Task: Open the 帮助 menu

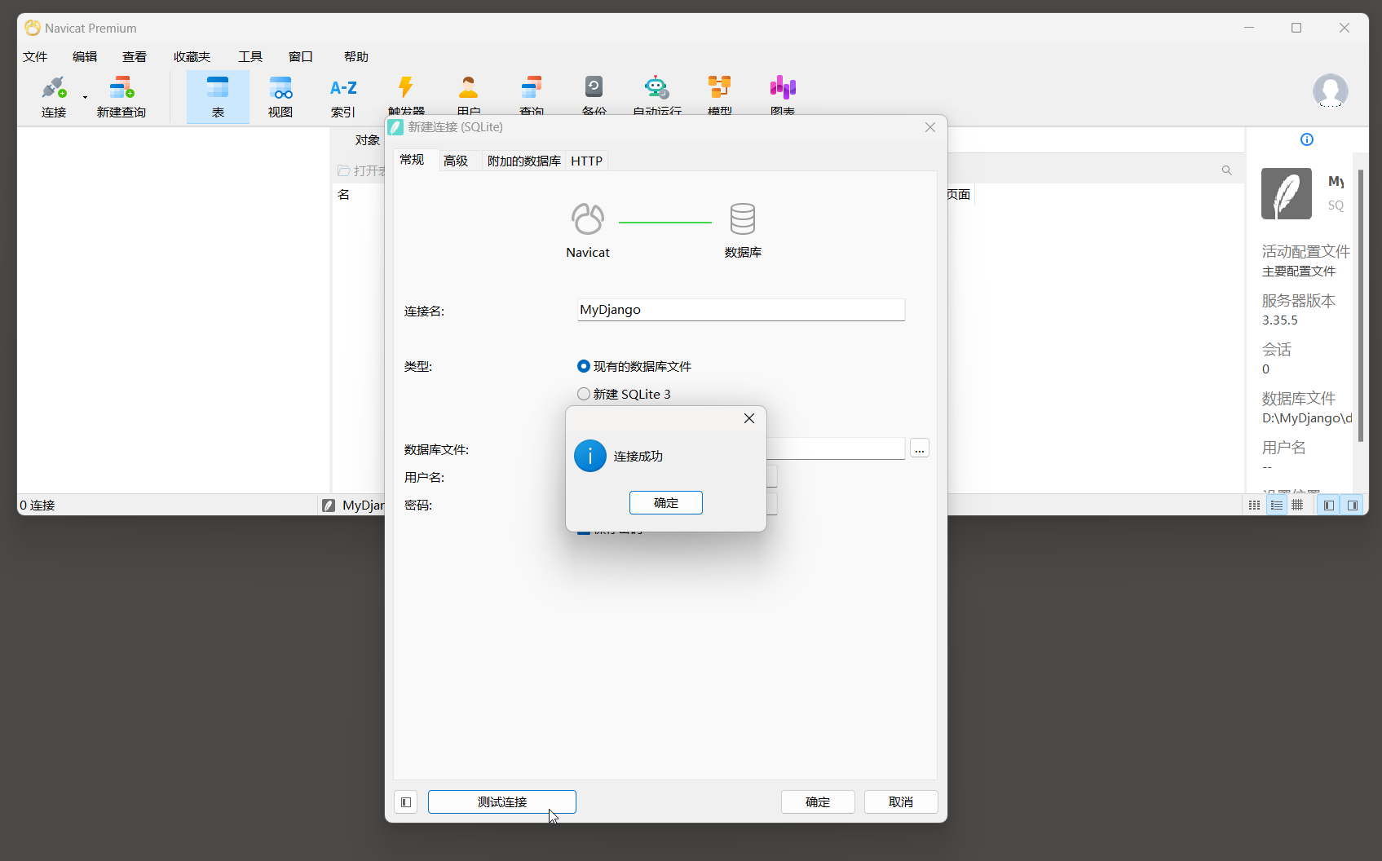Action: (356, 56)
